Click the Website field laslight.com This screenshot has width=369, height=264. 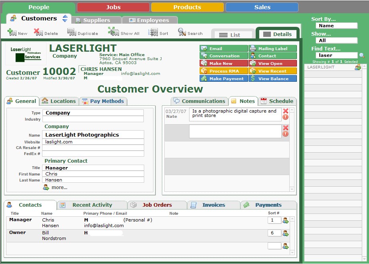[x=93, y=142]
